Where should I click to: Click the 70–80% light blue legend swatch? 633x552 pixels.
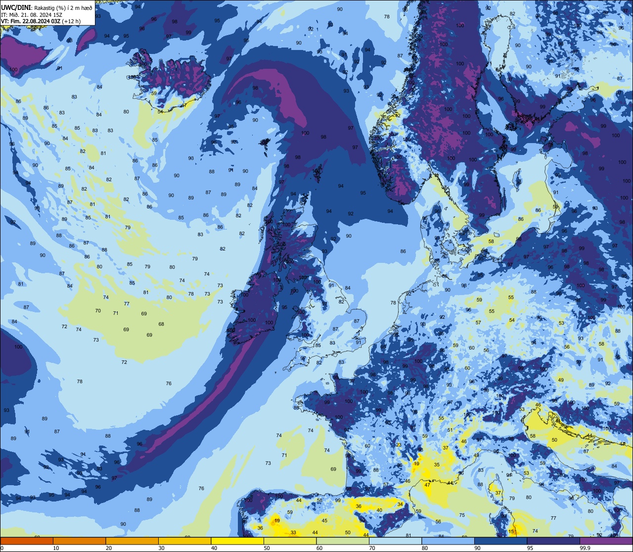(x=395, y=541)
